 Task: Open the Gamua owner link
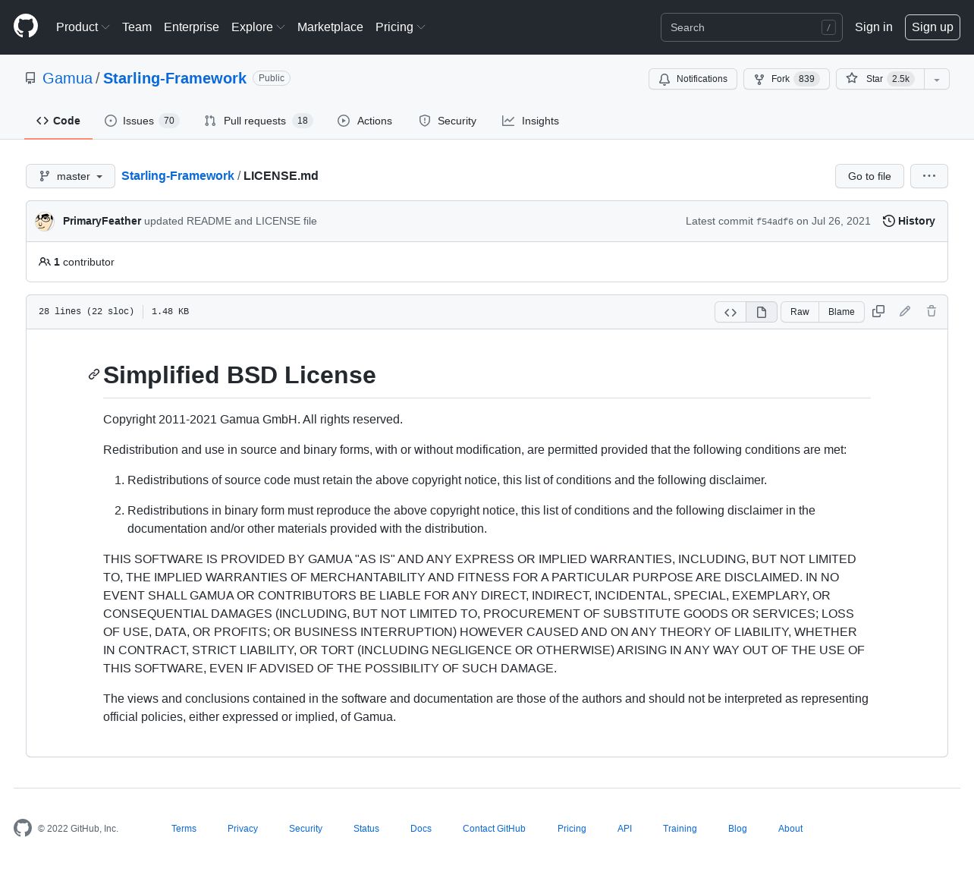coord(68,78)
